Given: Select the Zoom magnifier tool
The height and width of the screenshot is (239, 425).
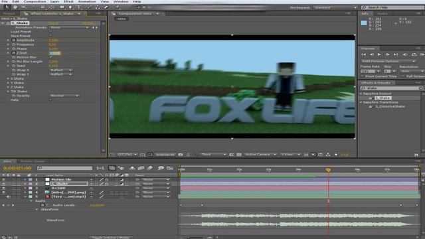Looking at the screenshot, I should (x=24, y=7).
